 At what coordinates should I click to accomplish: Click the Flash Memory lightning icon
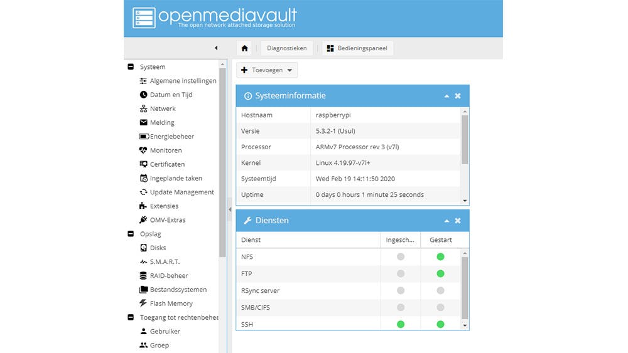tap(143, 303)
